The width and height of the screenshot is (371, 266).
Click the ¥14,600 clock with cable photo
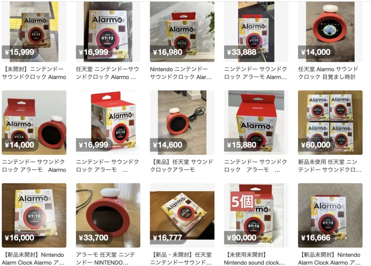(x=182, y=122)
